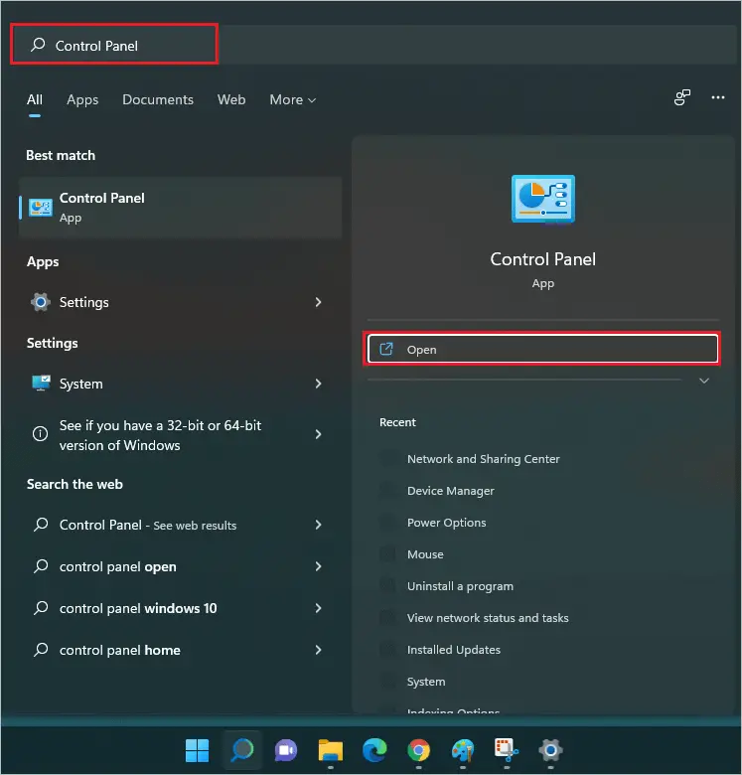Image resolution: width=742 pixels, height=775 pixels.
Task: Click search icon next to 'control panel windows 10'
Action: [41, 607]
